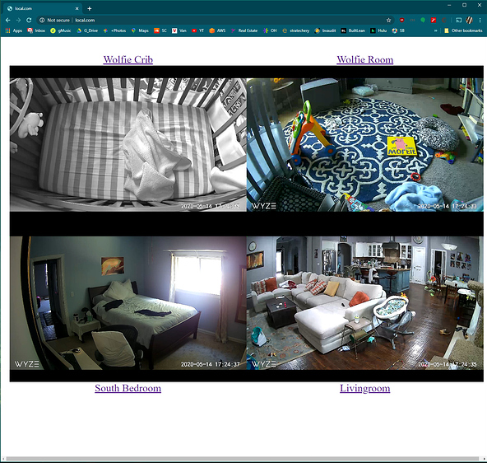Expand the hidden bookmarks overflow chevron
The width and height of the screenshot is (487, 463).
click(x=435, y=30)
